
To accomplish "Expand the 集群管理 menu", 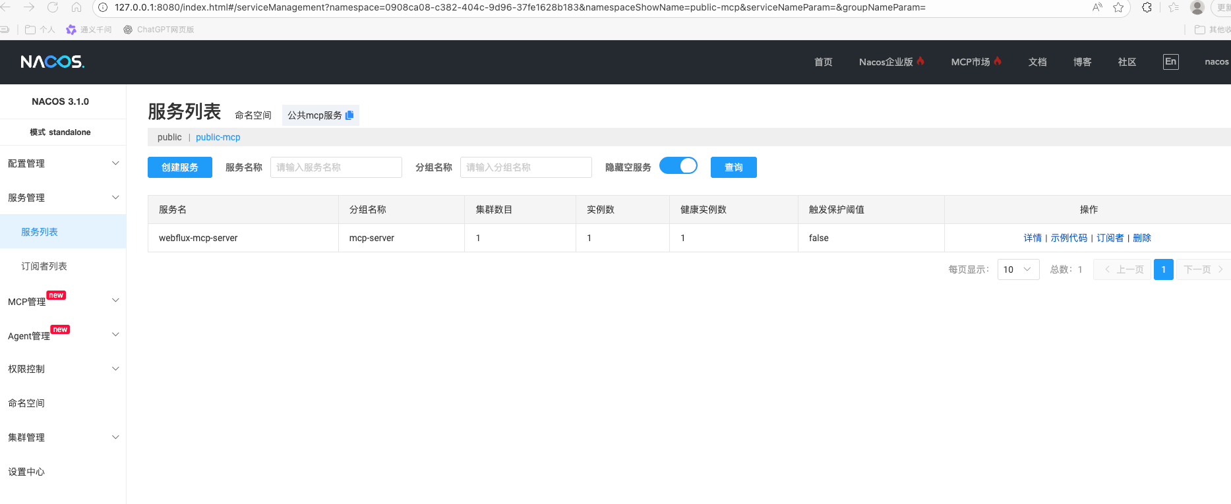I will pos(63,437).
